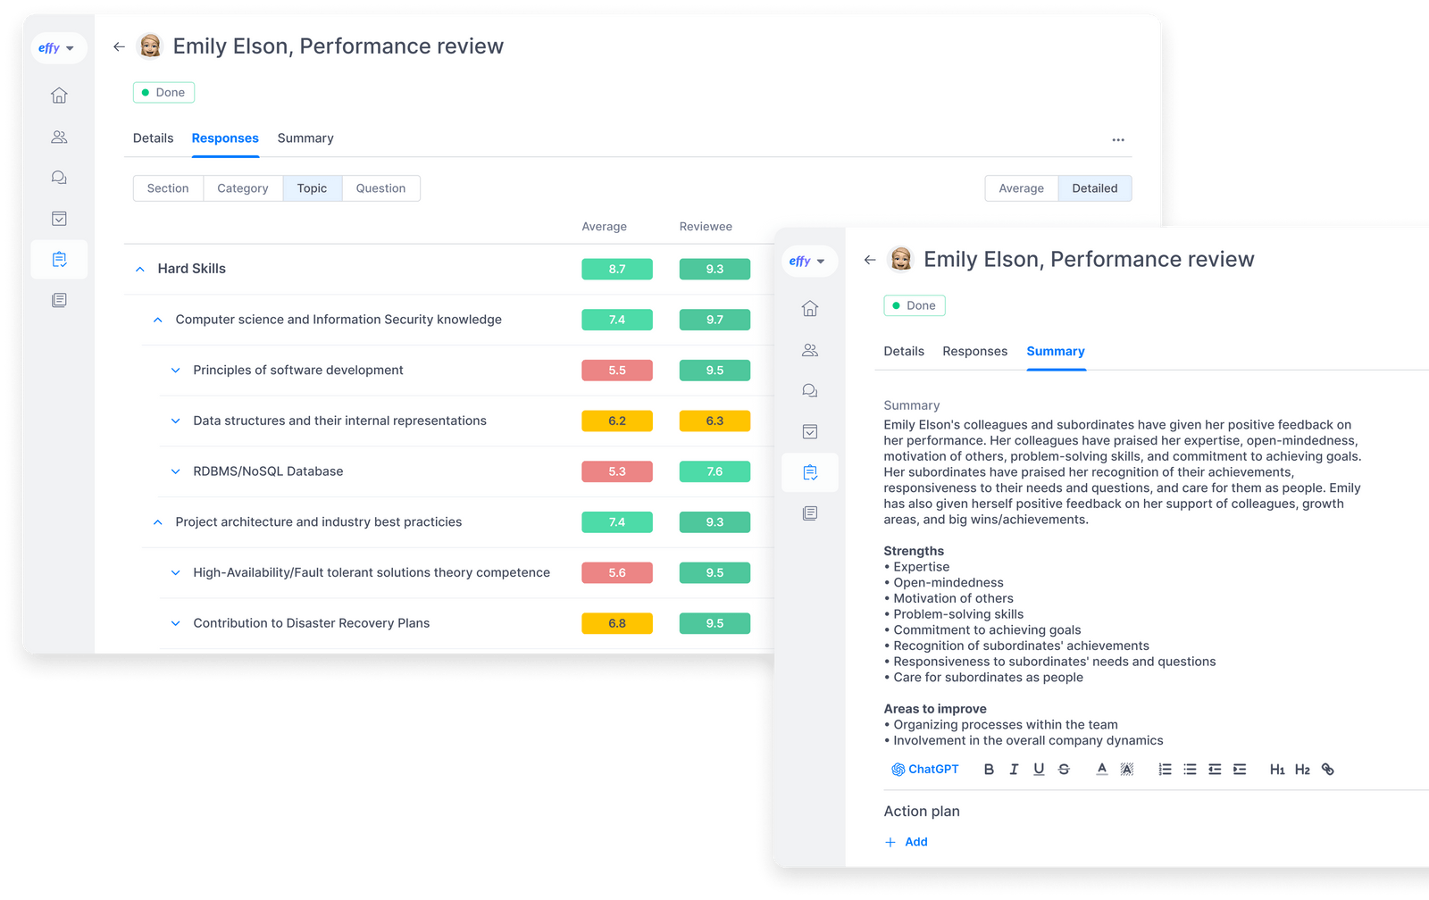Apply H1 heading to summary text
The height and width of the screenshot is (900, 1429).
click(x=1276, y=769)
